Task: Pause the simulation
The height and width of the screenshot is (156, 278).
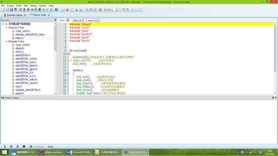Action: (17, 146)
